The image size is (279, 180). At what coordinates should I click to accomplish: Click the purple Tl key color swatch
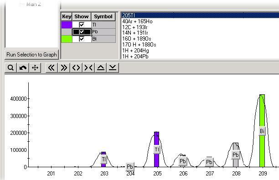click(x=67, y=25)
